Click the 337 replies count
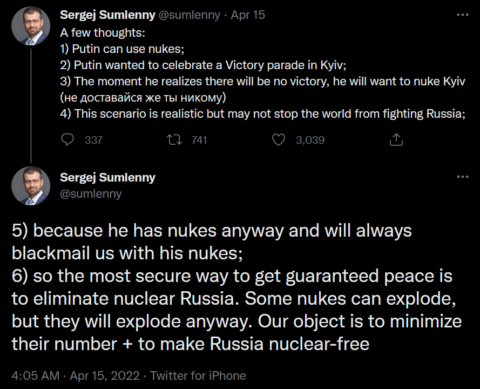The image size is (480, 389). (x=93, y=140)
